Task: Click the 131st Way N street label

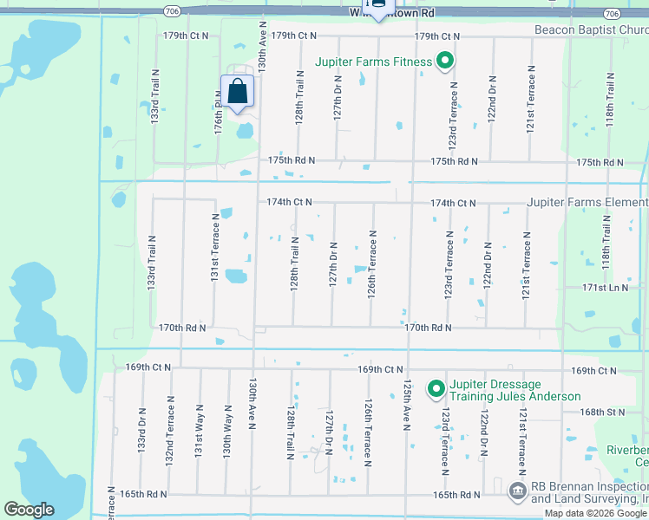Action: [x=199, y=431]
